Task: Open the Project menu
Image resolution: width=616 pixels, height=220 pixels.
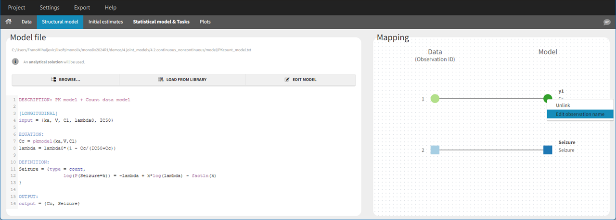Action: (17, 8)
